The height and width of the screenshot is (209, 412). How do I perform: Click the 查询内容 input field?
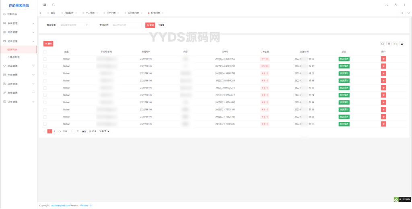coord(127,25)
